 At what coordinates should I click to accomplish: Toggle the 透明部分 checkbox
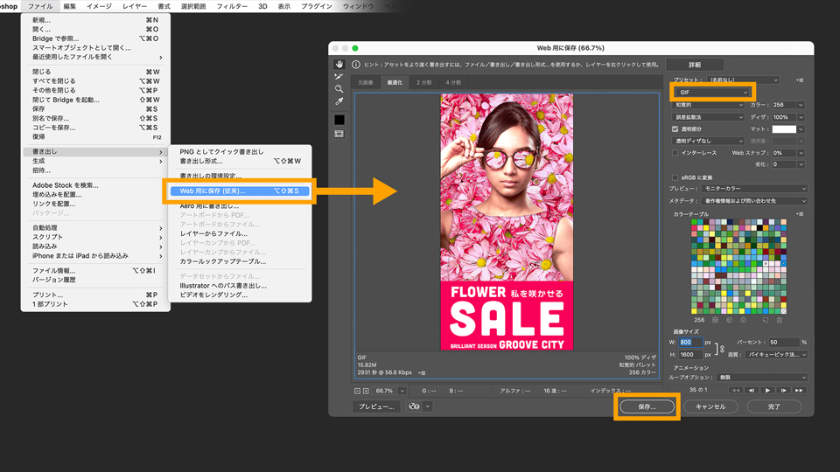[675, 129]
